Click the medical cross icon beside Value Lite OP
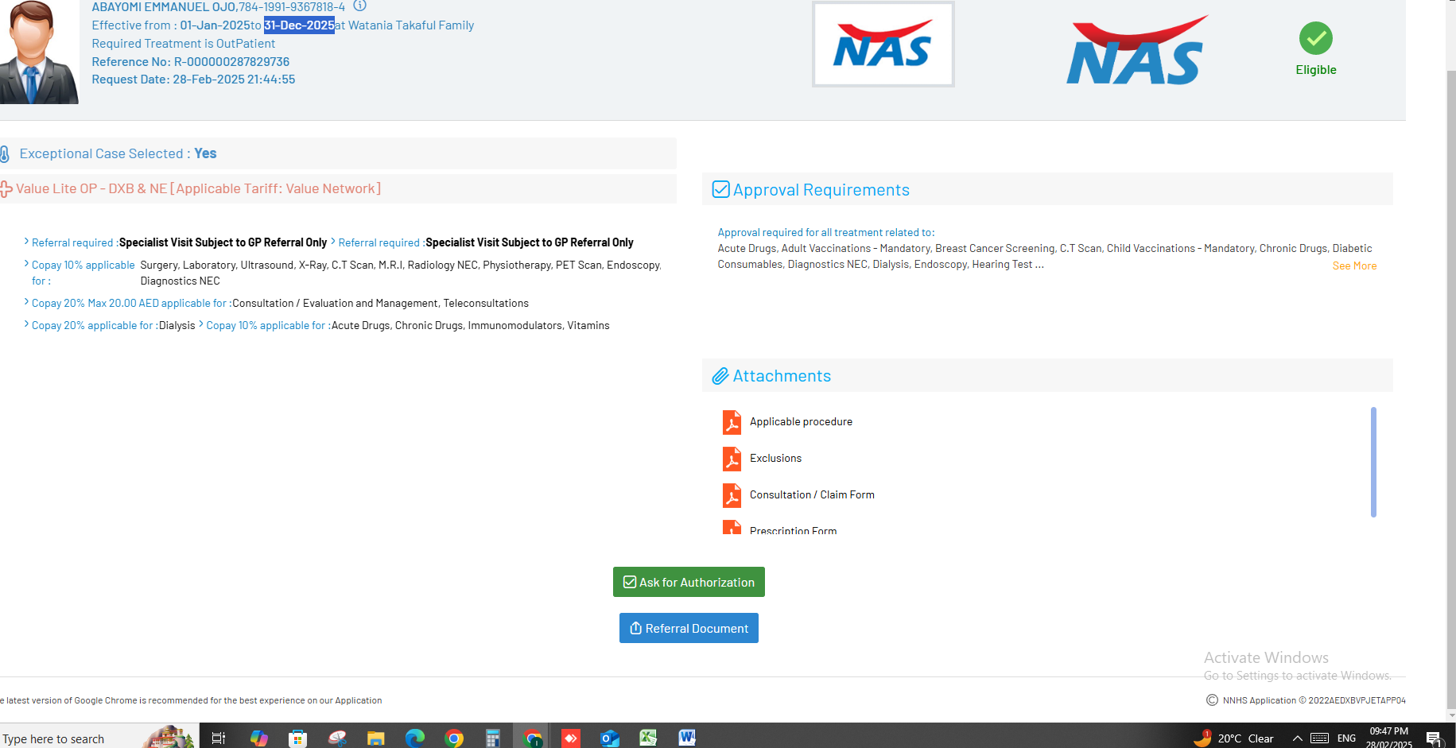Image resolution: width=1456 pixels, height=748 pixels. pos(6,189)
